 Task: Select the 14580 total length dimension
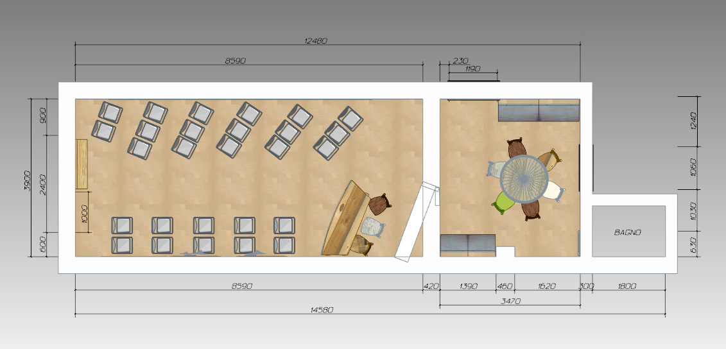(x=322, y=310)
